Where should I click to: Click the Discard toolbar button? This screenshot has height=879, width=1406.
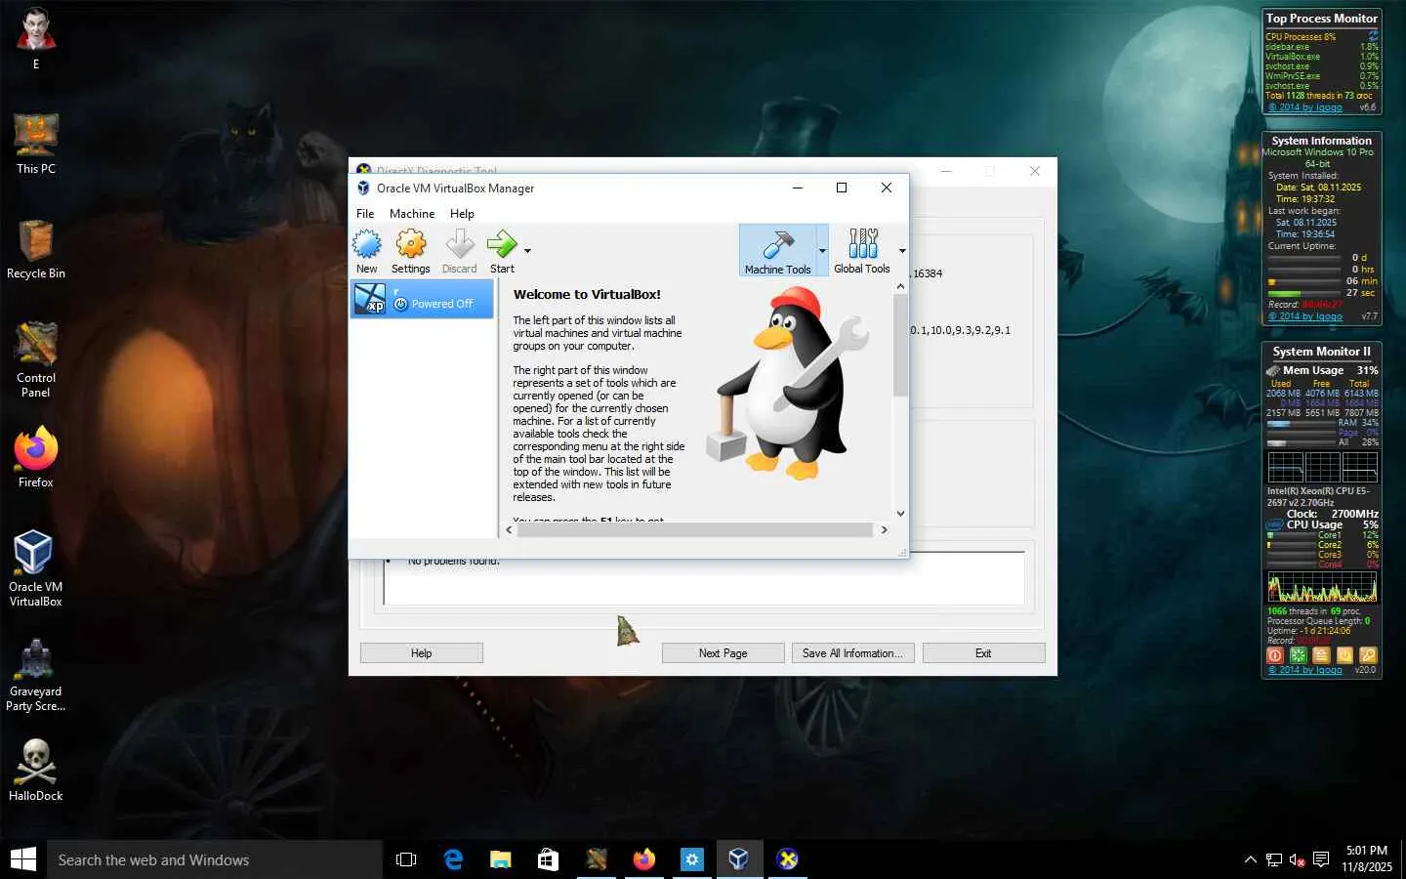(459, 251)
